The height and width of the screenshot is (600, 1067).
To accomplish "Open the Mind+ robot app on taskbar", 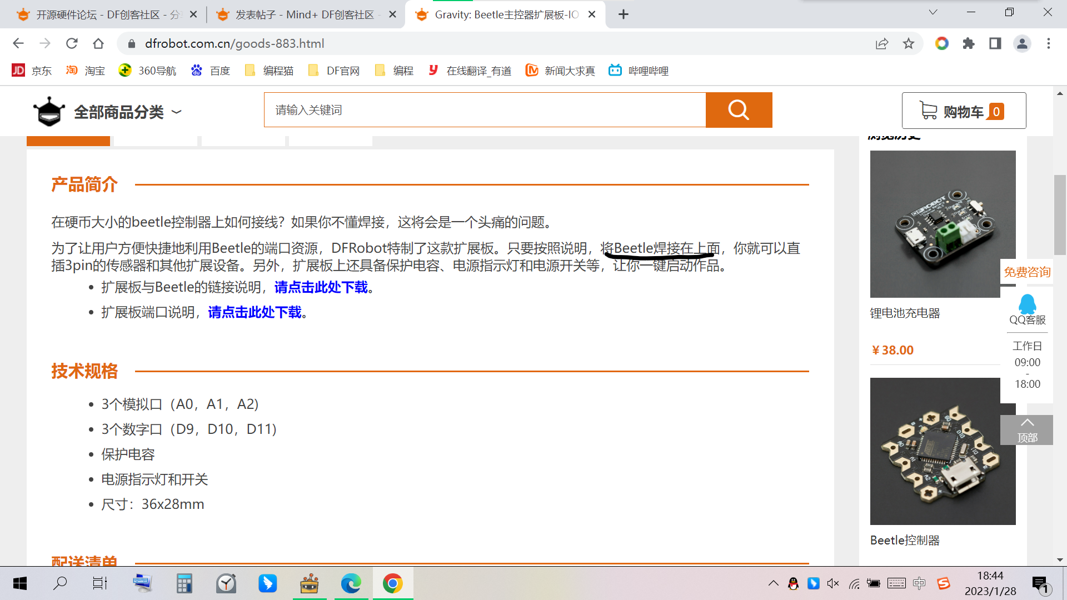I will 309,583.
